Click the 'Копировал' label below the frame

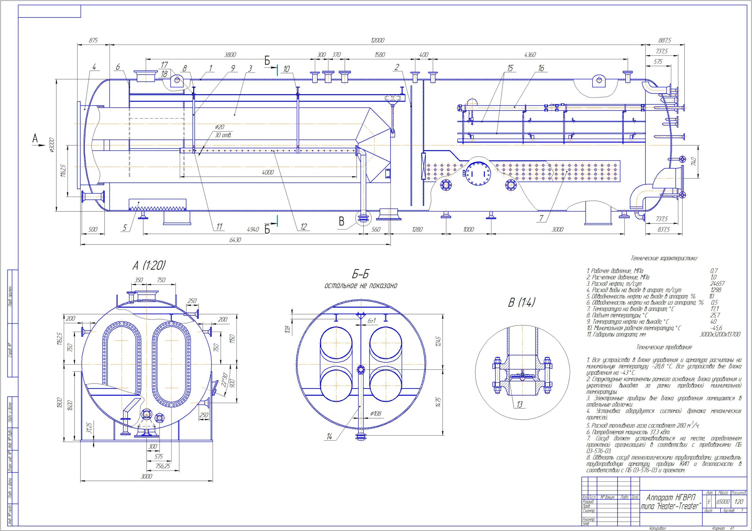click(658, 528)
